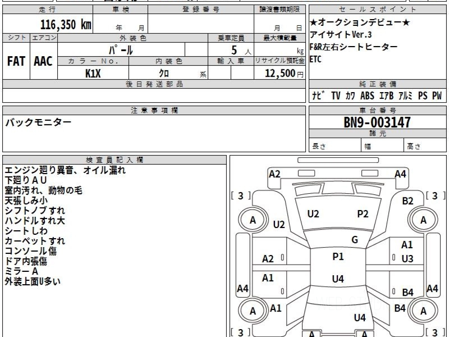Click the 高さ dimension field
The height and width of the screenshot is (337, 449).
425,145
